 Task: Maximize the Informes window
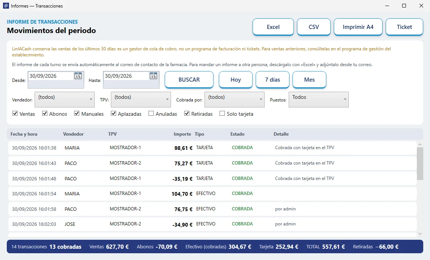[404, 6]
